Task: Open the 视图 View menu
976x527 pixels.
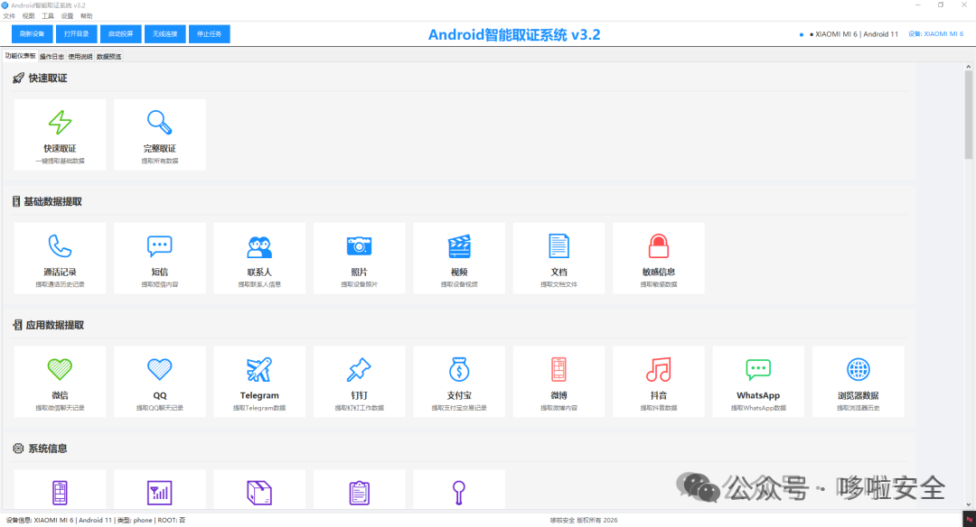Action: (x=29, y=16)
